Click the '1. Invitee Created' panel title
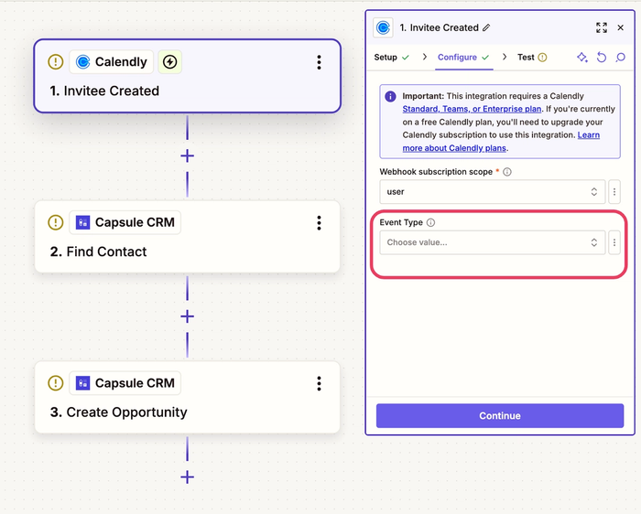This screenshot has width=641, height=514. tap(439, 27)
